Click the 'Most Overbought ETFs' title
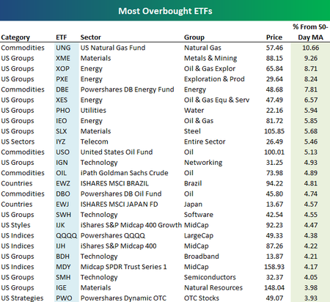The image size is (330, 302). (x=165, y=11)
